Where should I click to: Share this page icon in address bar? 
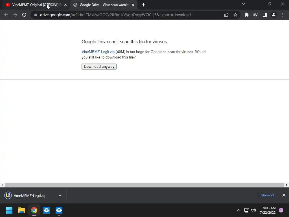[x=226, y=15]
